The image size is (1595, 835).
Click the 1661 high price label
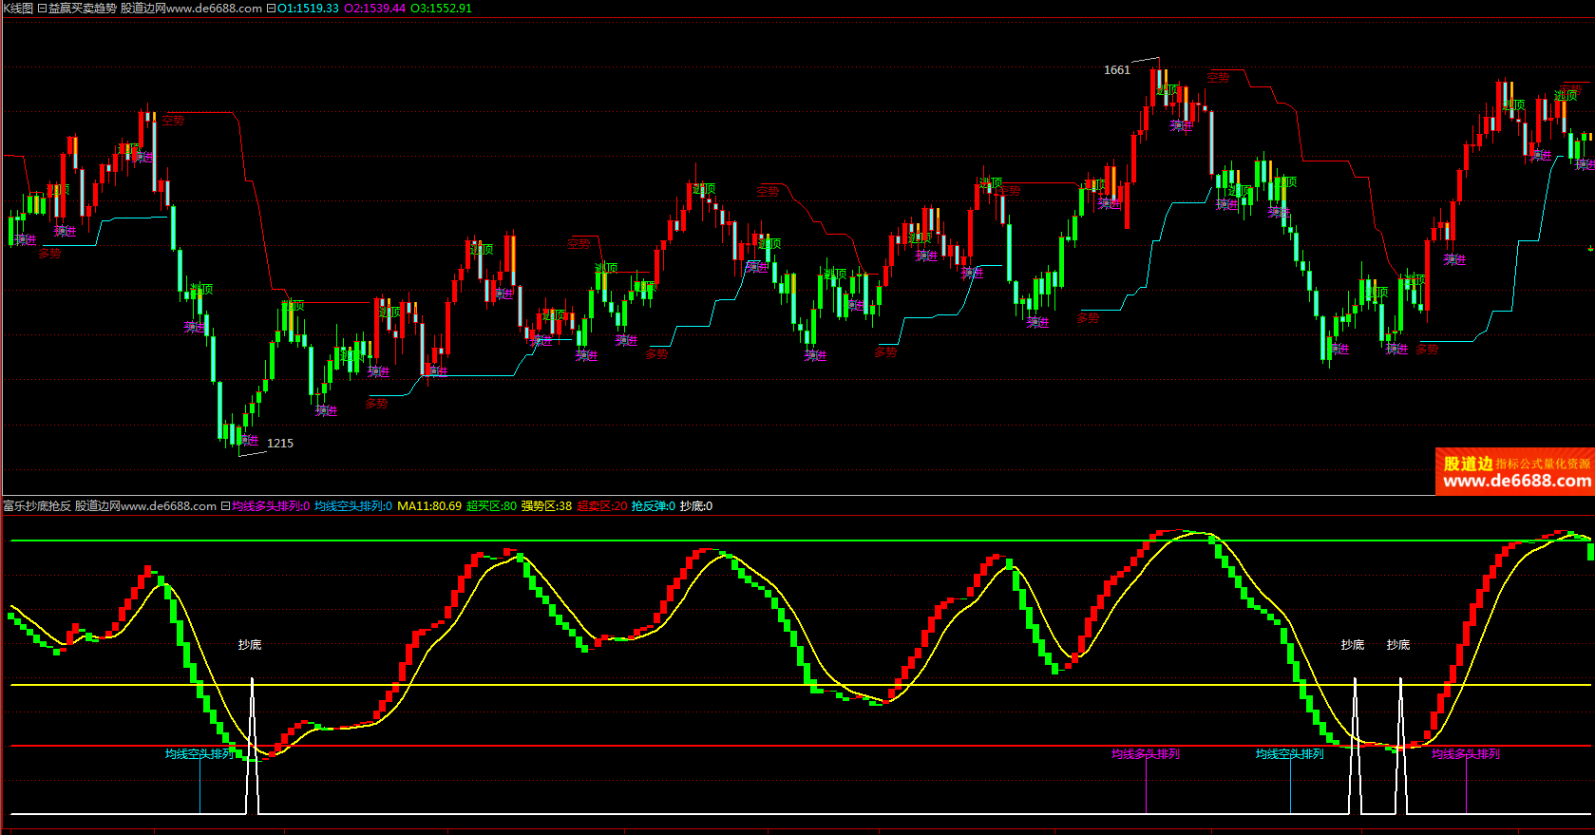1117,70
